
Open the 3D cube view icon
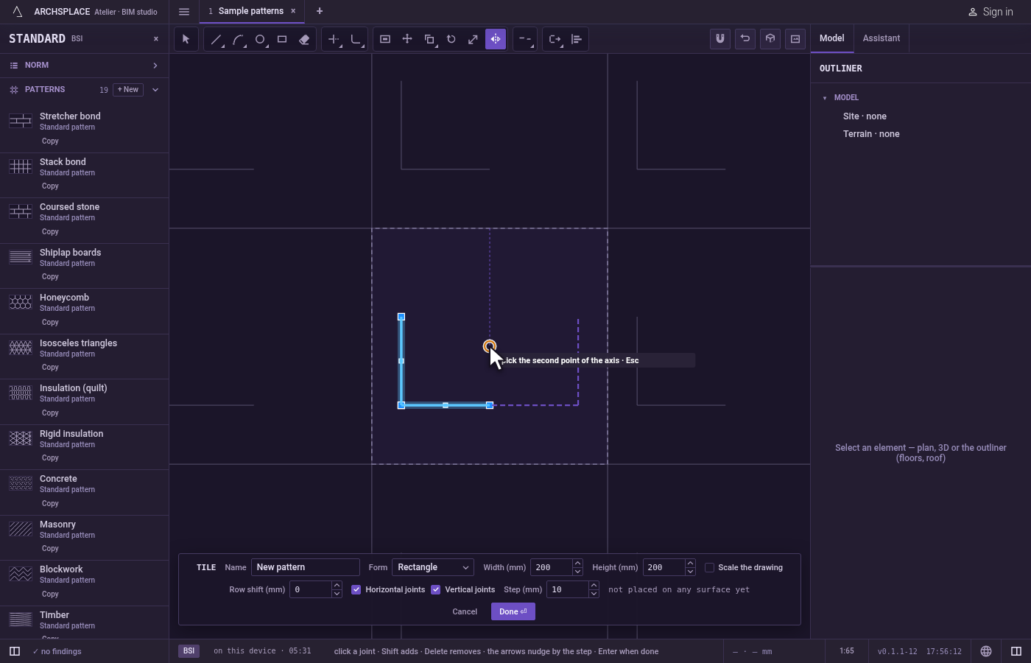pos(770,39)
